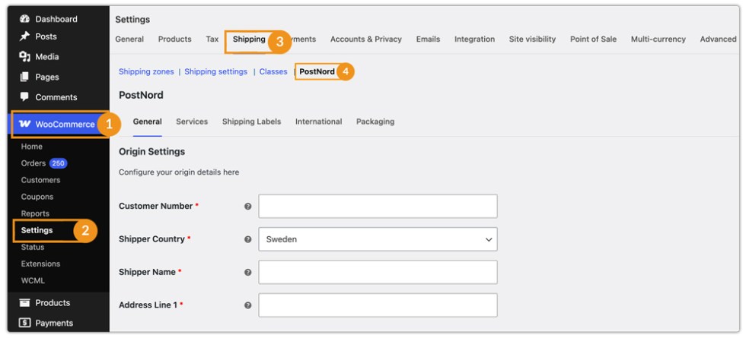Image resolution: width=746 pixels, height=338 pixels.
Task: Open the Shipping settings tab
Action: [249, 39]
